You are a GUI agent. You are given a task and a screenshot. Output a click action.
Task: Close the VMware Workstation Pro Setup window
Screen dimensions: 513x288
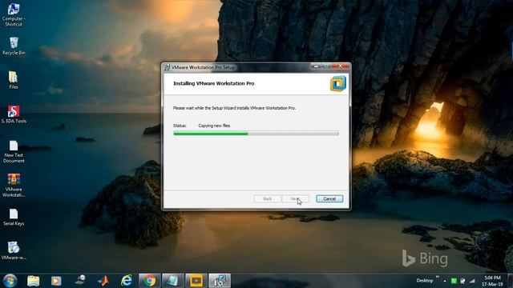click(340, 66)
